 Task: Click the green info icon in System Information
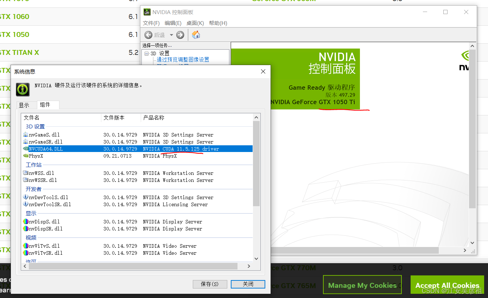pos(23,89)
